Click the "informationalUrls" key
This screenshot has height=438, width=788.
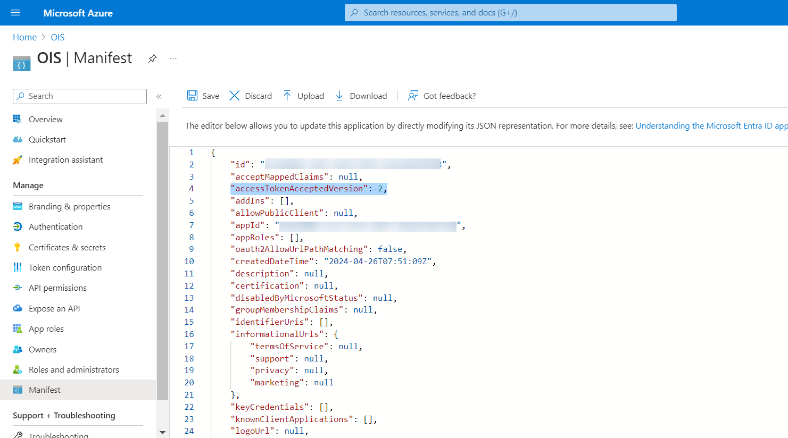click(277, 334)
